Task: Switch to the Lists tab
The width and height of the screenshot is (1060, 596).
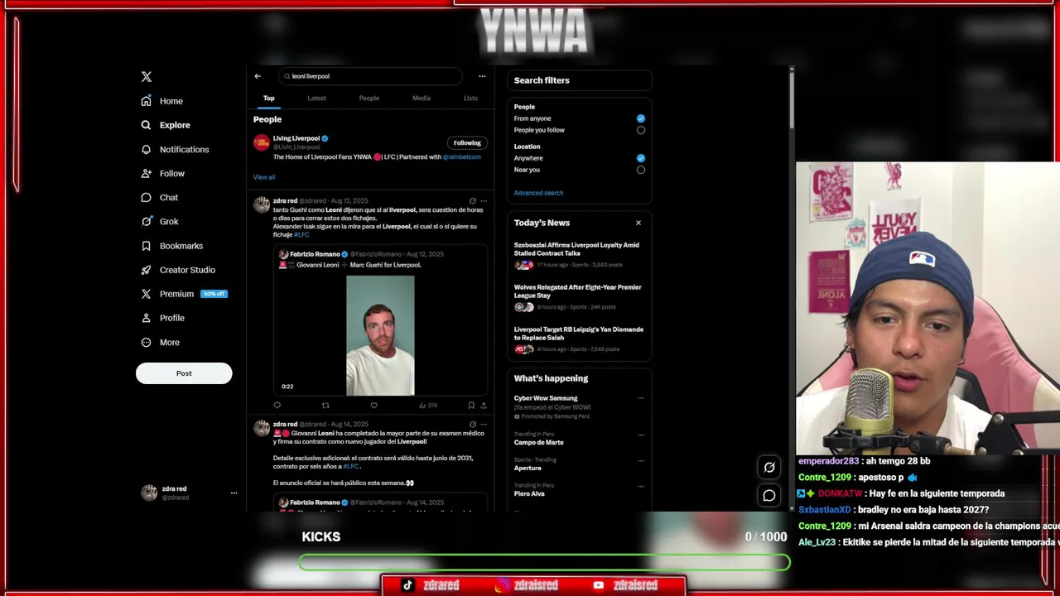Action: pos(470,99)
